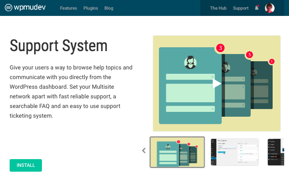The width and height of the screenshot is (289, 176).
Task: Open the Plugins menu
Action: (91, 8)
